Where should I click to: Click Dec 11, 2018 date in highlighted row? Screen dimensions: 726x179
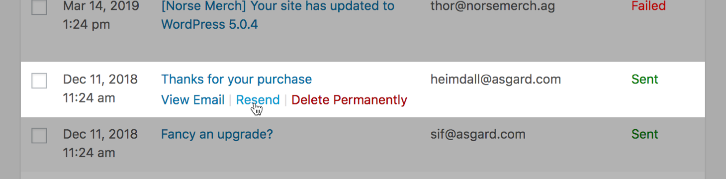point(100,79)
